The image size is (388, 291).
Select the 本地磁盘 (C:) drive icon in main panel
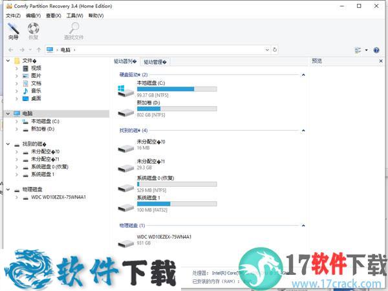[125, 91]
